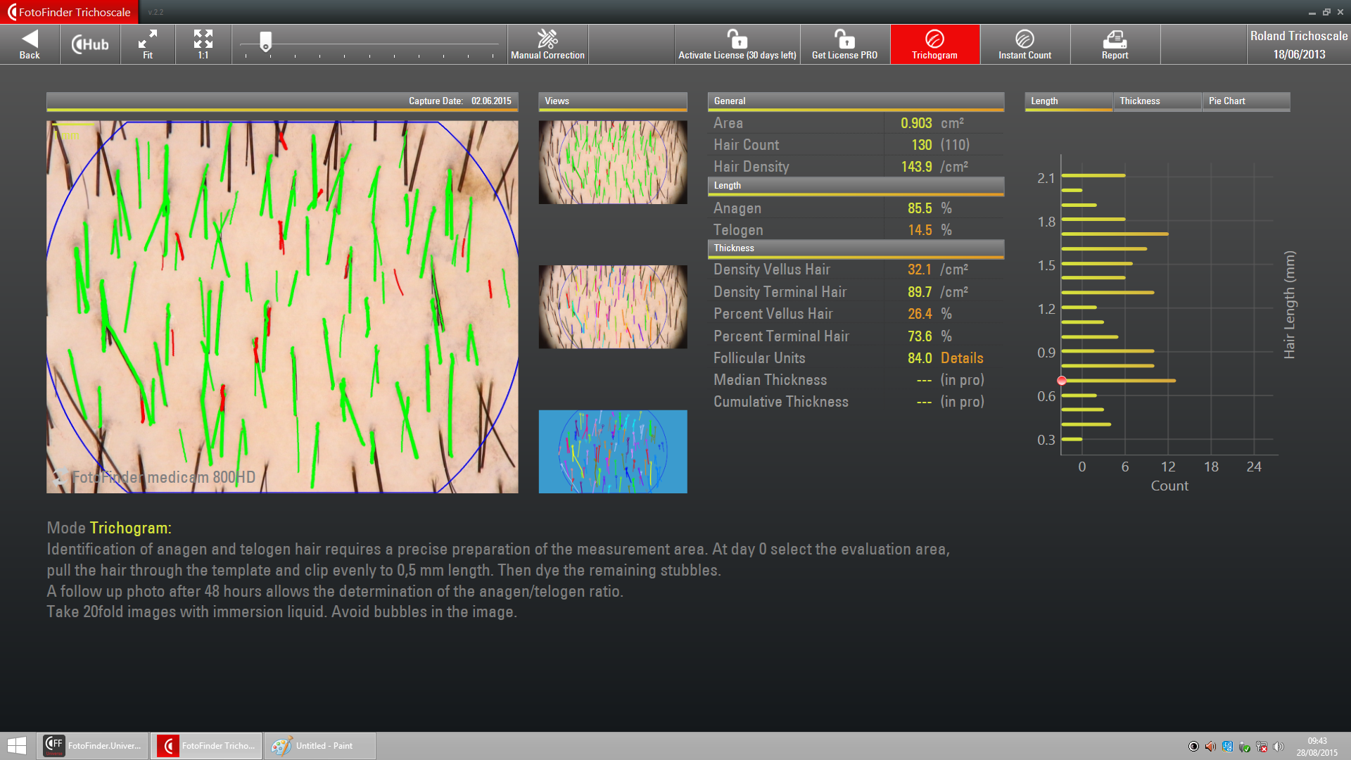Image resolution: width=1351 pixels, height=760 pixels.
Task: Open the Windows Start button
Action: 17,746
